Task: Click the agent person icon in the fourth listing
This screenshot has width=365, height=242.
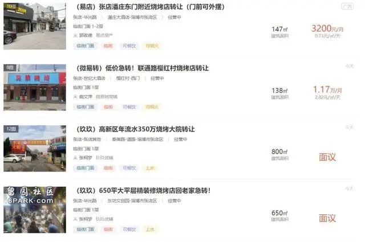Action: [x=75, y=219]
